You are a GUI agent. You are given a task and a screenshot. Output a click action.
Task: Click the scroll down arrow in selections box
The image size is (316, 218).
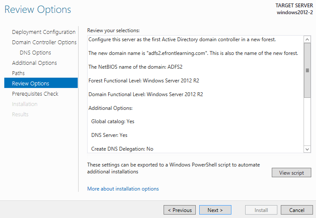tap(307, 149)
